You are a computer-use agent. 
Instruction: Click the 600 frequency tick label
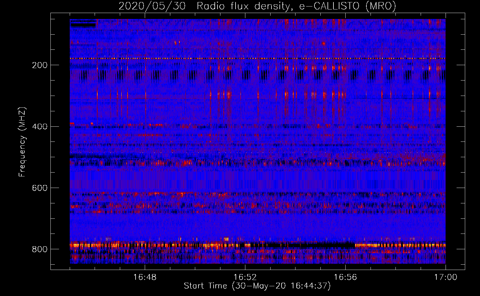point(40,188)
